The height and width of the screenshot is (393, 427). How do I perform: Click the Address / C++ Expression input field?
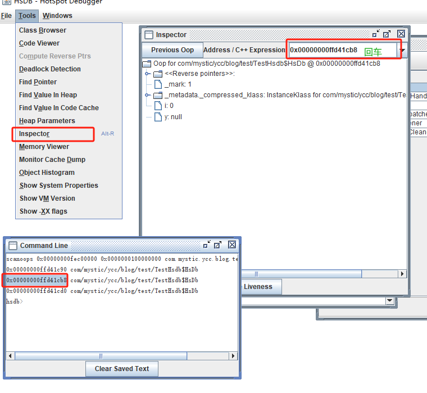343,50
